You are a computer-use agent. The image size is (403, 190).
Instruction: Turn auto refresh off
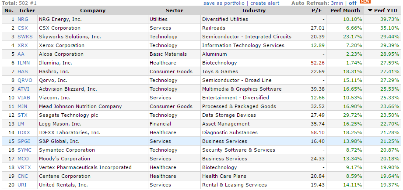(352, 3)
